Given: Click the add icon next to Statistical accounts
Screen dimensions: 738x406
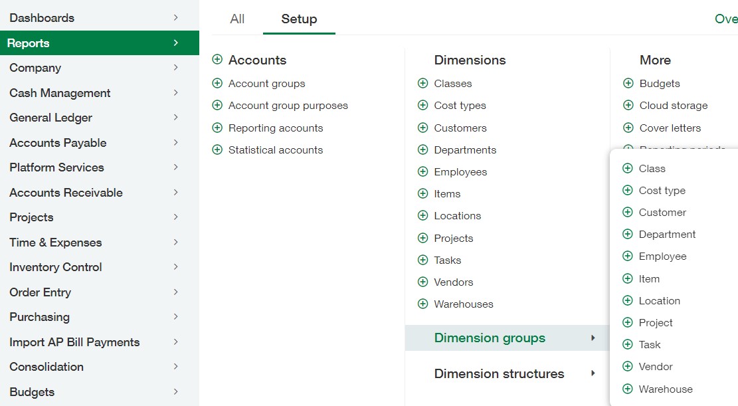Looking at the screenshot, I should (217, 150).
